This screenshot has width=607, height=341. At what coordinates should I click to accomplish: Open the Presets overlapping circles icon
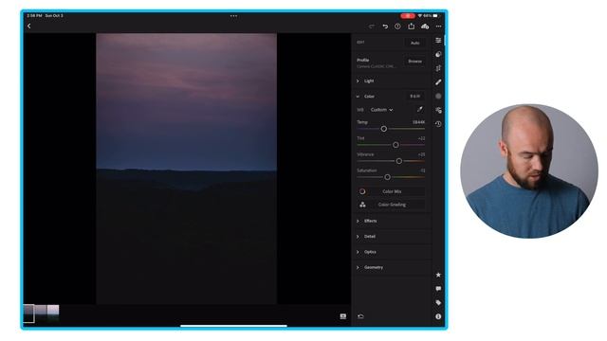point(438,54)
